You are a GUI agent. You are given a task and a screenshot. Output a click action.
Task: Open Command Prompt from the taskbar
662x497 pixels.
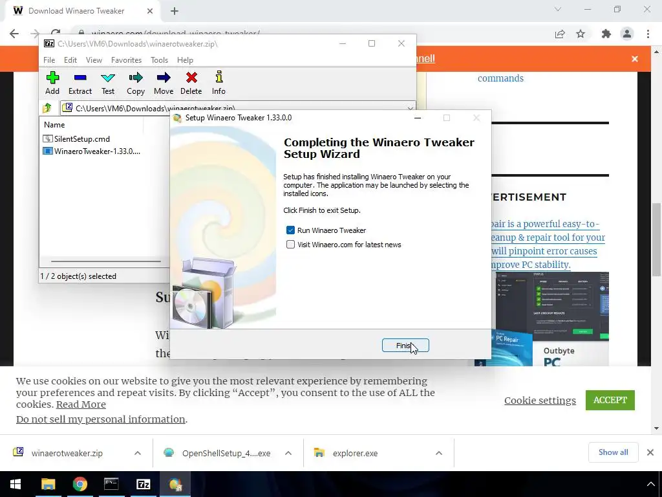[x=111, y=484]
